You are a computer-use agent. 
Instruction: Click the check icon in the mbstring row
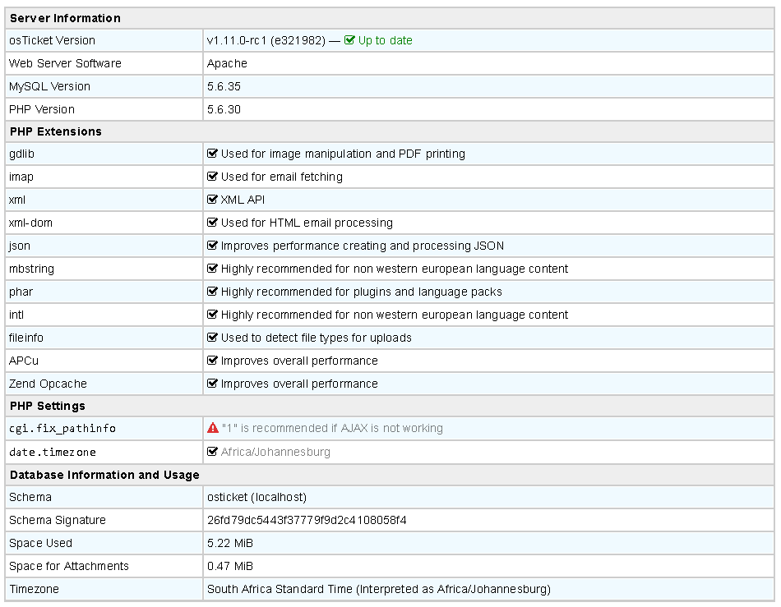coord(212,269)
